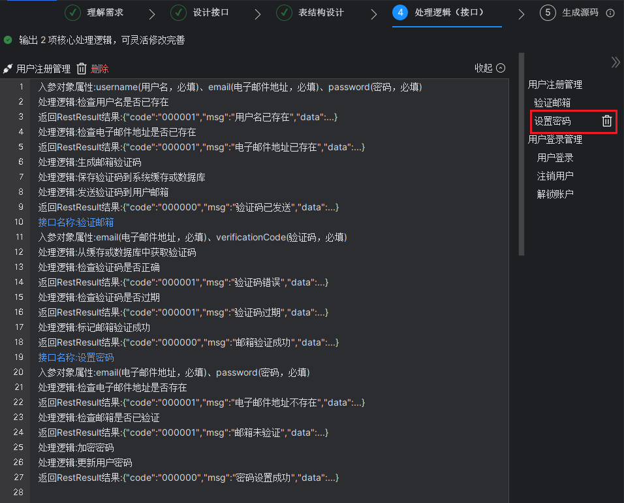The height and width of the screenshot is (503, 624).
Task: Click line 15 检查验证码是否过期
Action: point(99,297)
